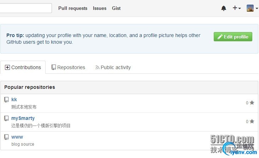
Task: Click the notifications bell icon
Action: click(224, 8)
